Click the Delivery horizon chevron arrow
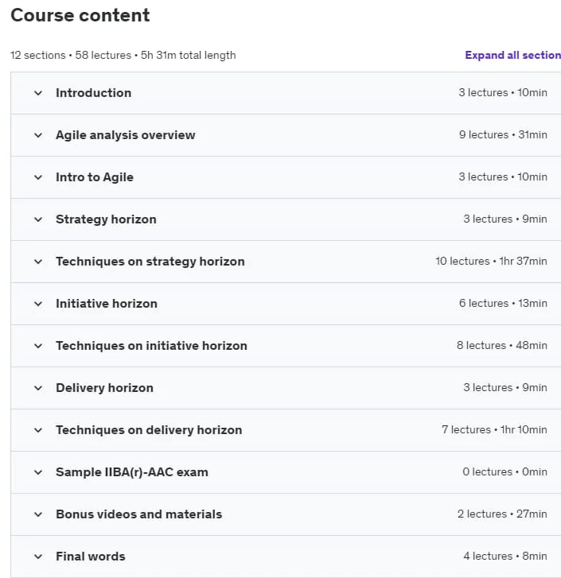This screenshot has width=561, height=578. point(38,388)
